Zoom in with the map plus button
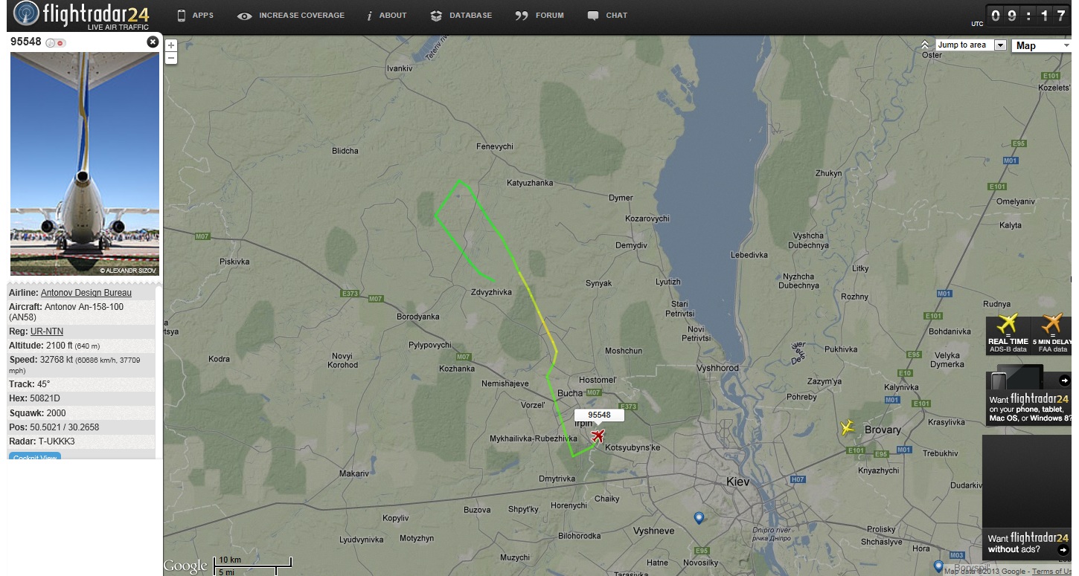 pyautogui.click(x=171, y=45)
